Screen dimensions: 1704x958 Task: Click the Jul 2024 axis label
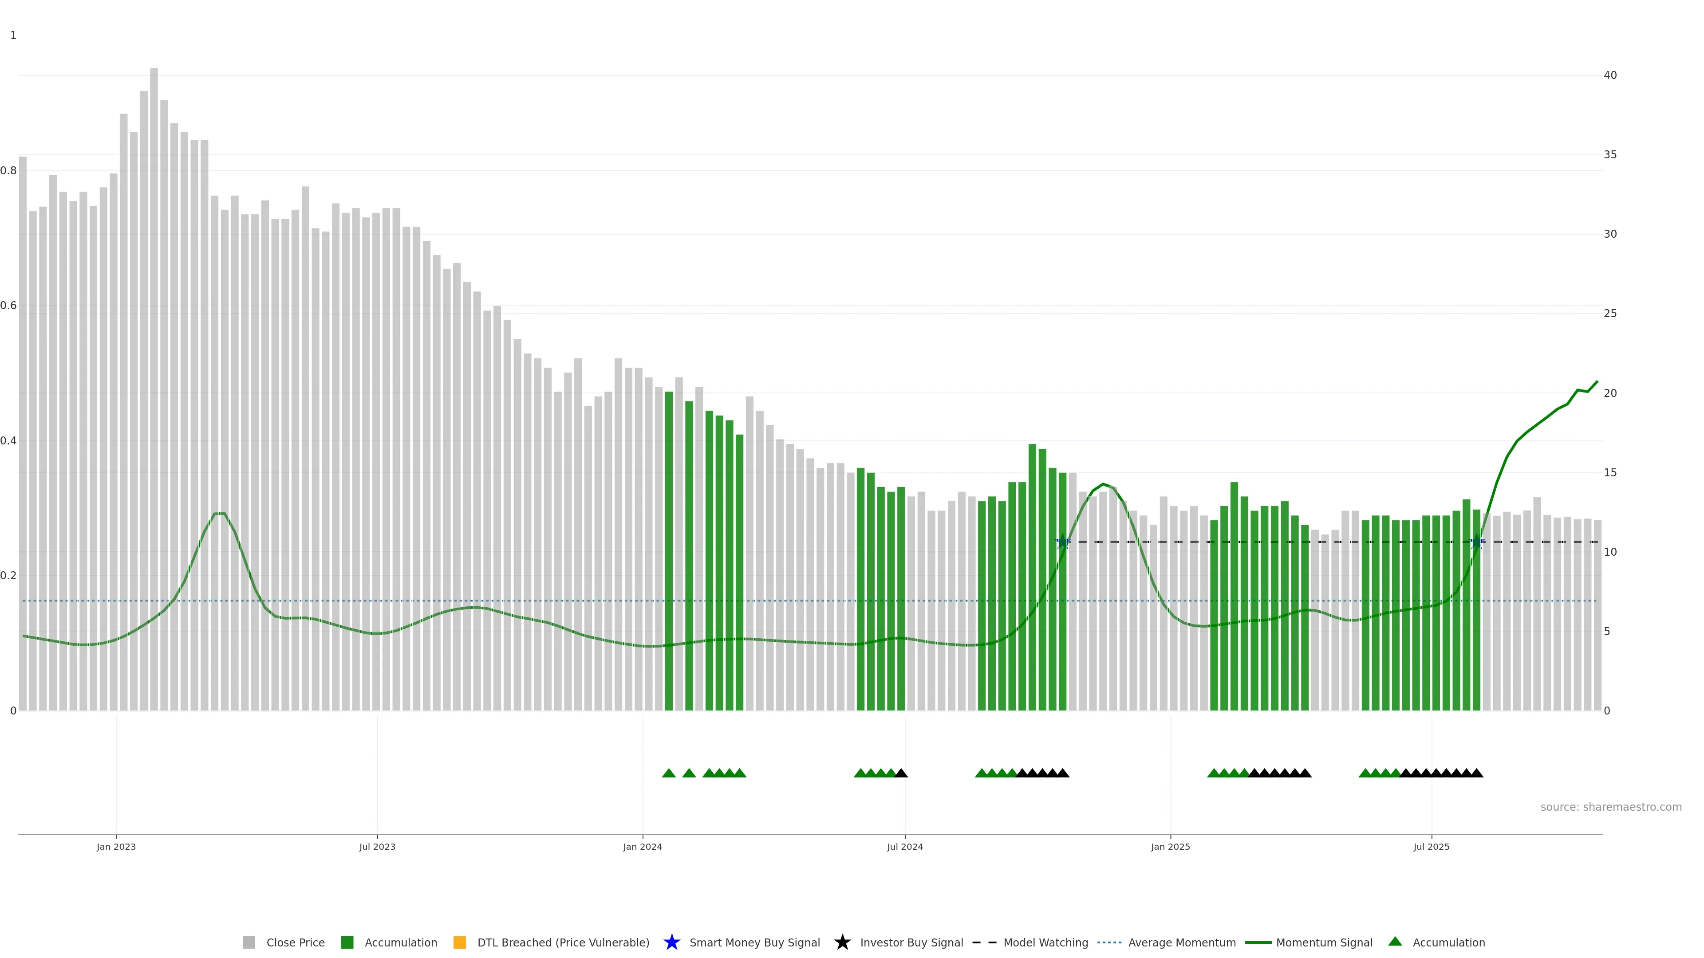point(904,847)
